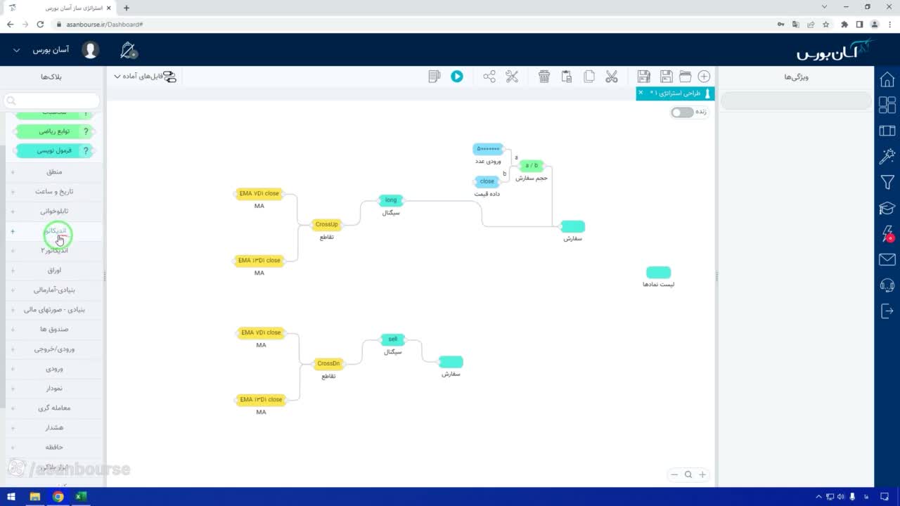The width and height of the screenshot is (900, 506).
Task: Click the zoom in plus button on canvas
Action: coord(702,474)
